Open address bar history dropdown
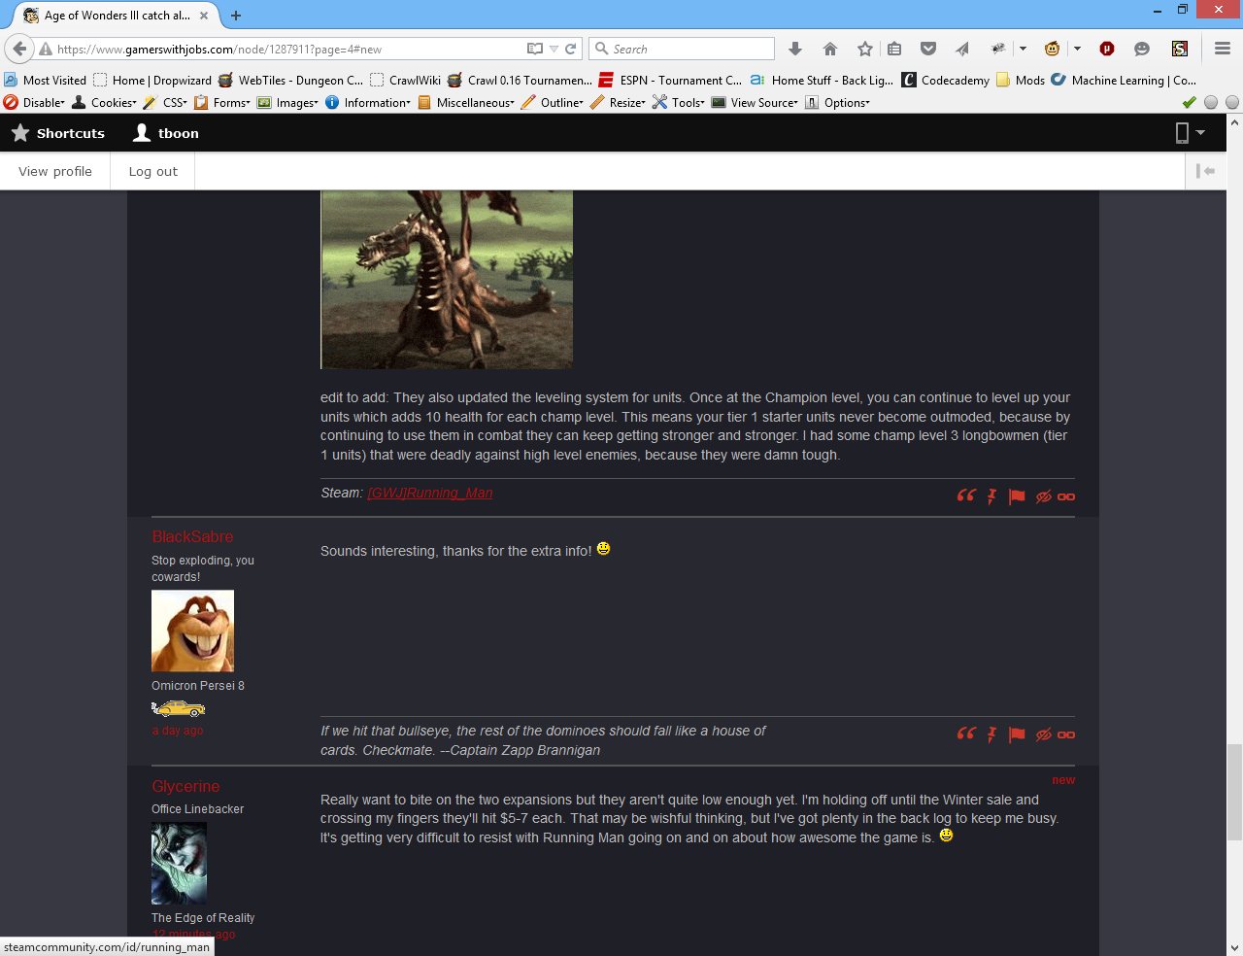The image size is (1243, 956). (554, 49)
